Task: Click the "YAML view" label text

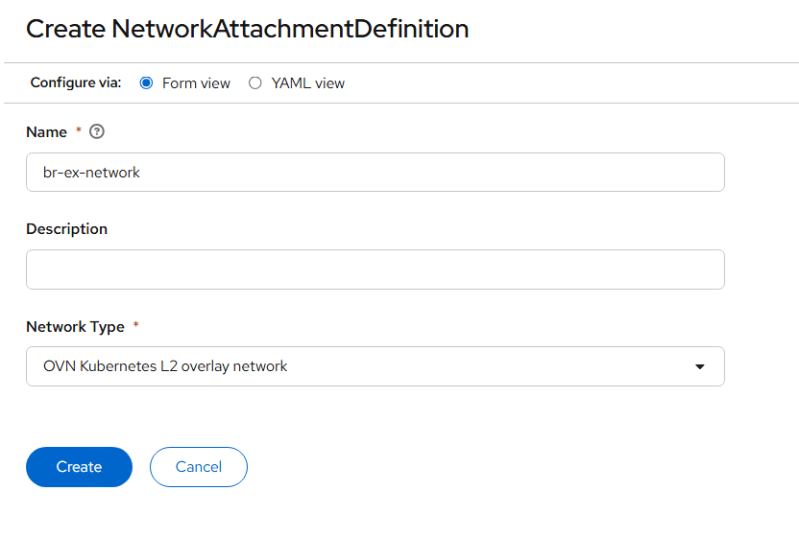Action: coord(307,83)
